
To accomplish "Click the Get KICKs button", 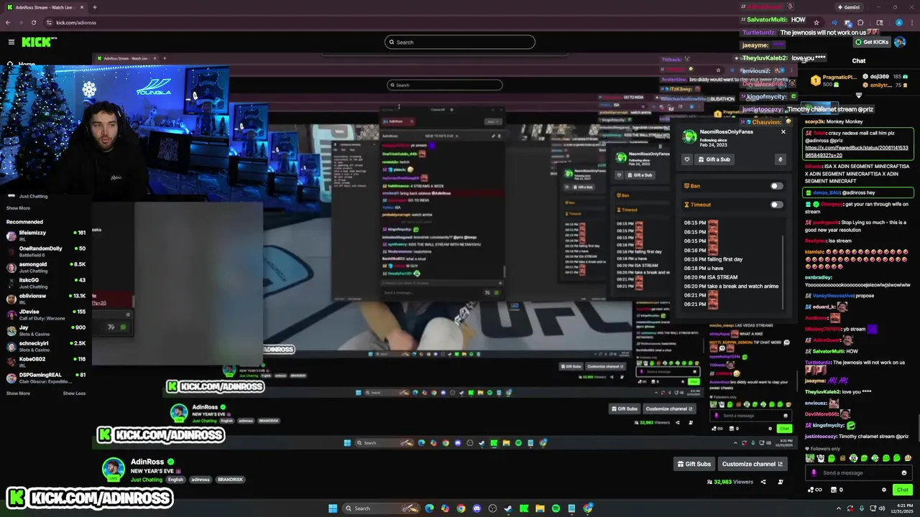I will [x=872, y=42].
